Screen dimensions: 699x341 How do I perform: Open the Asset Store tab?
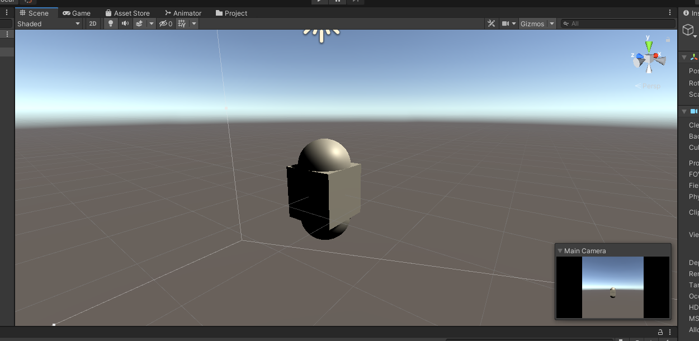pos(127,13)
